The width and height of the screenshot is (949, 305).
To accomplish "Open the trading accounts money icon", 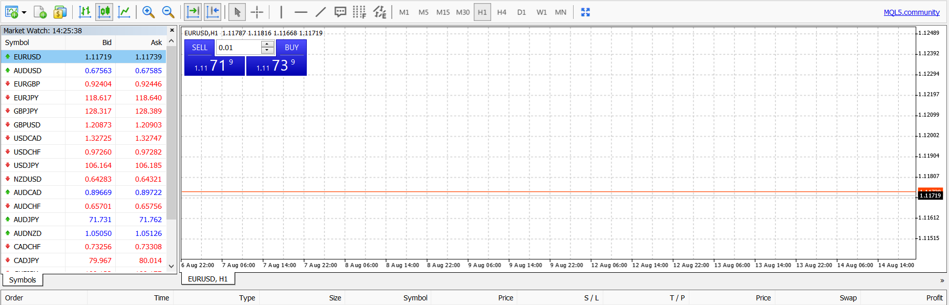I will (60, 12).
